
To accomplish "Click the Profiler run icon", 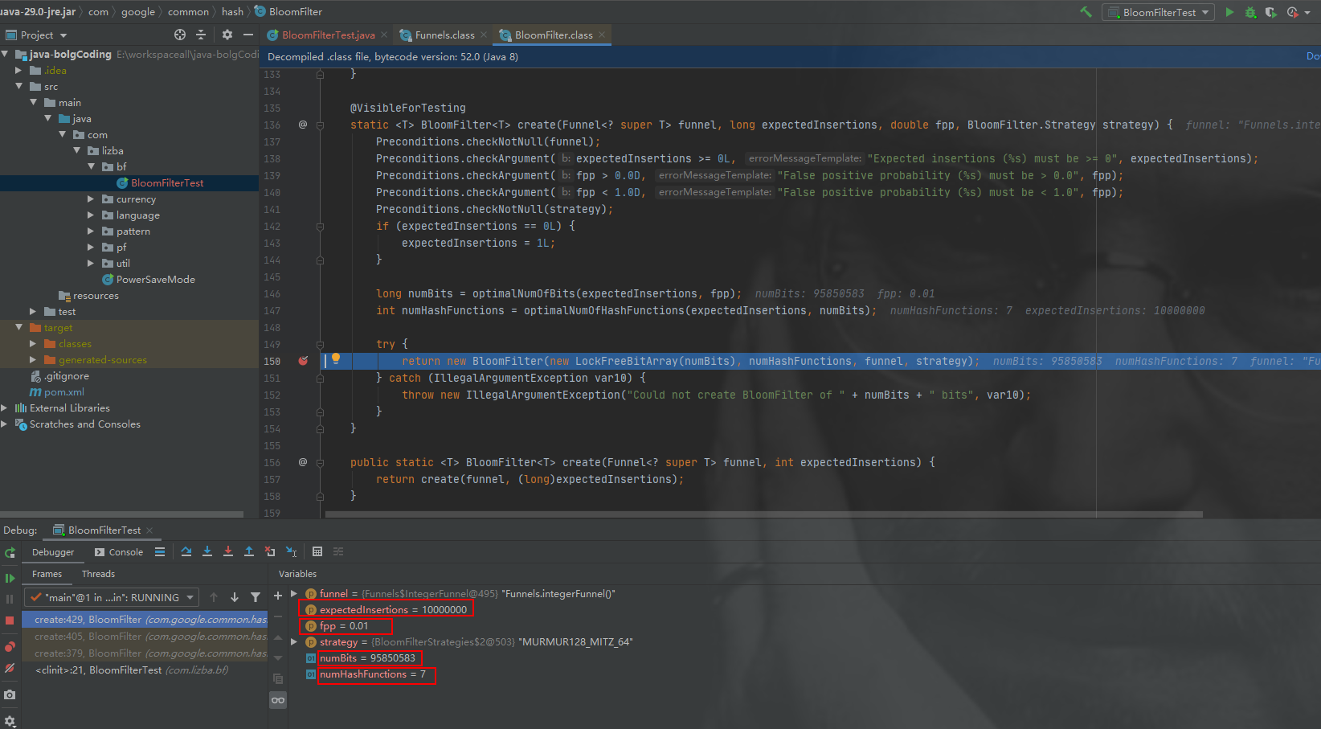I will tap(1292, 12).
